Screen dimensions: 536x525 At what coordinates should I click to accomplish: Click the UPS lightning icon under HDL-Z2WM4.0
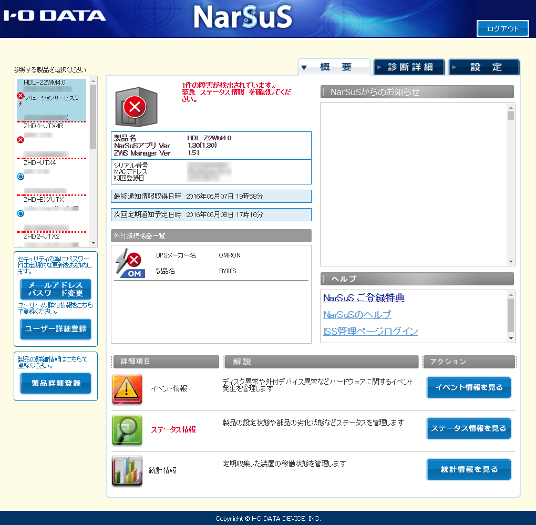pos(20,104)
